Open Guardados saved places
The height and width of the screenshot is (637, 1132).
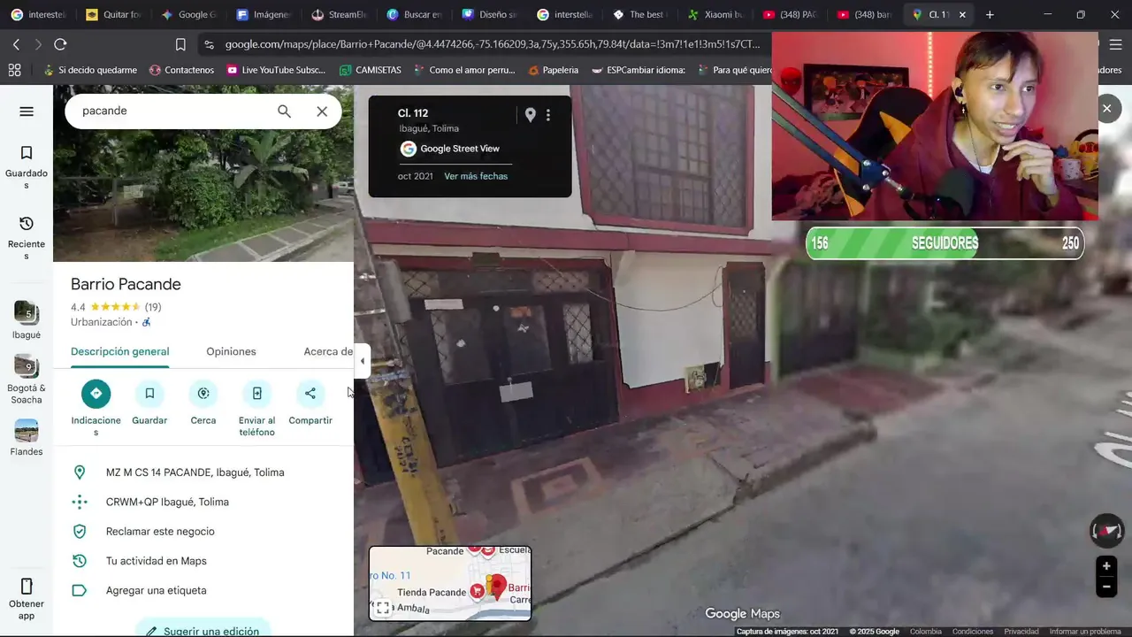tap(27, 166)
